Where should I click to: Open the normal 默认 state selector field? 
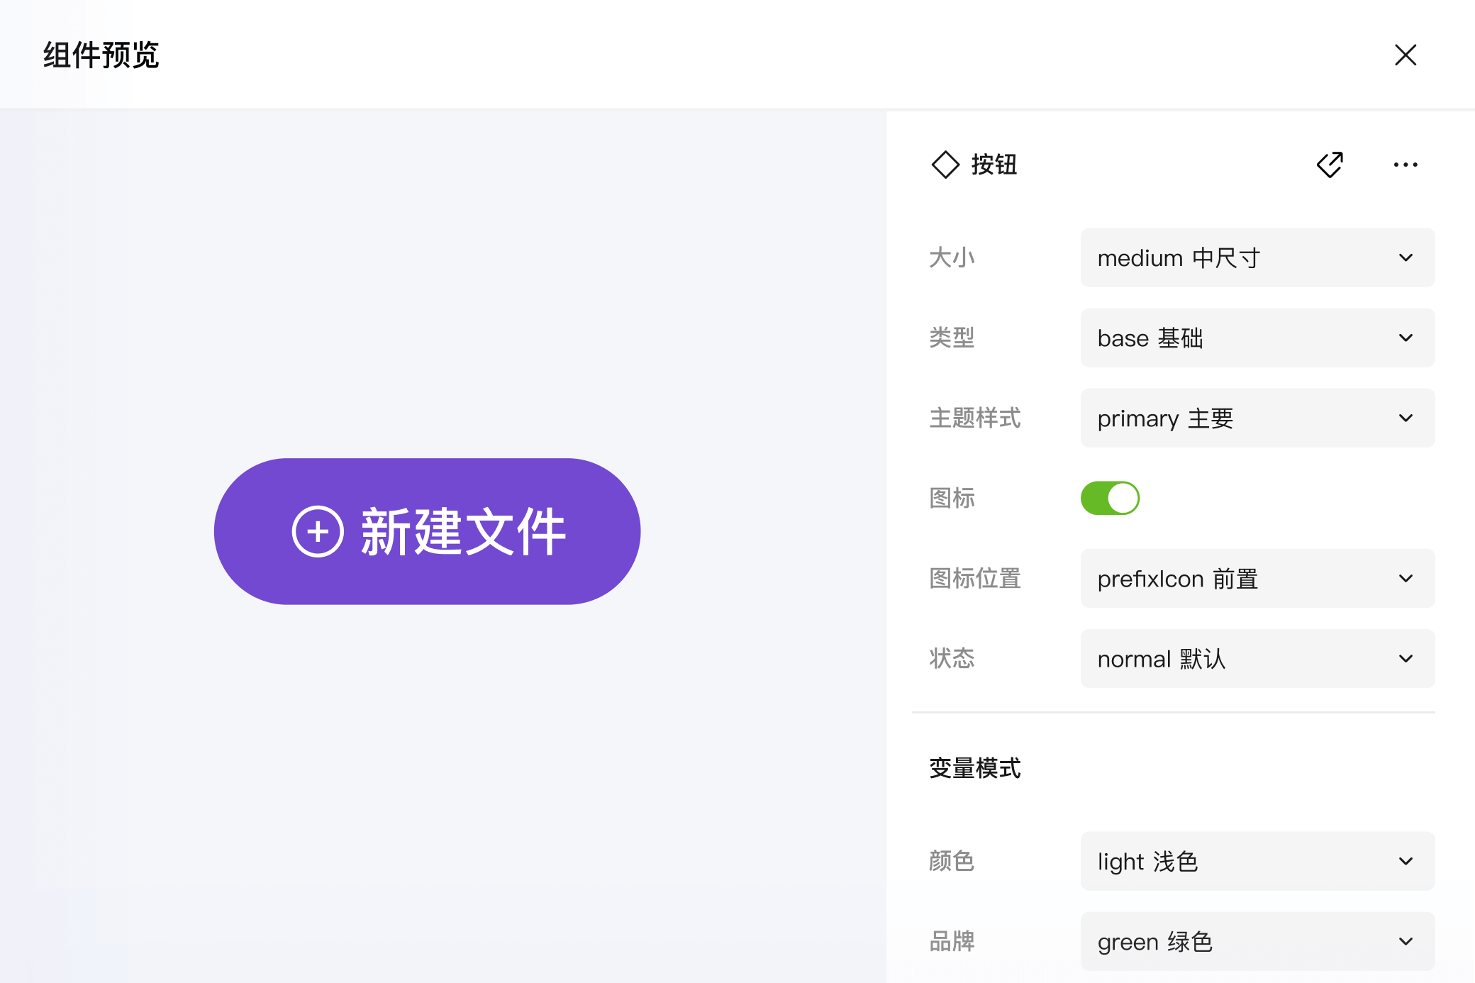1257,659
